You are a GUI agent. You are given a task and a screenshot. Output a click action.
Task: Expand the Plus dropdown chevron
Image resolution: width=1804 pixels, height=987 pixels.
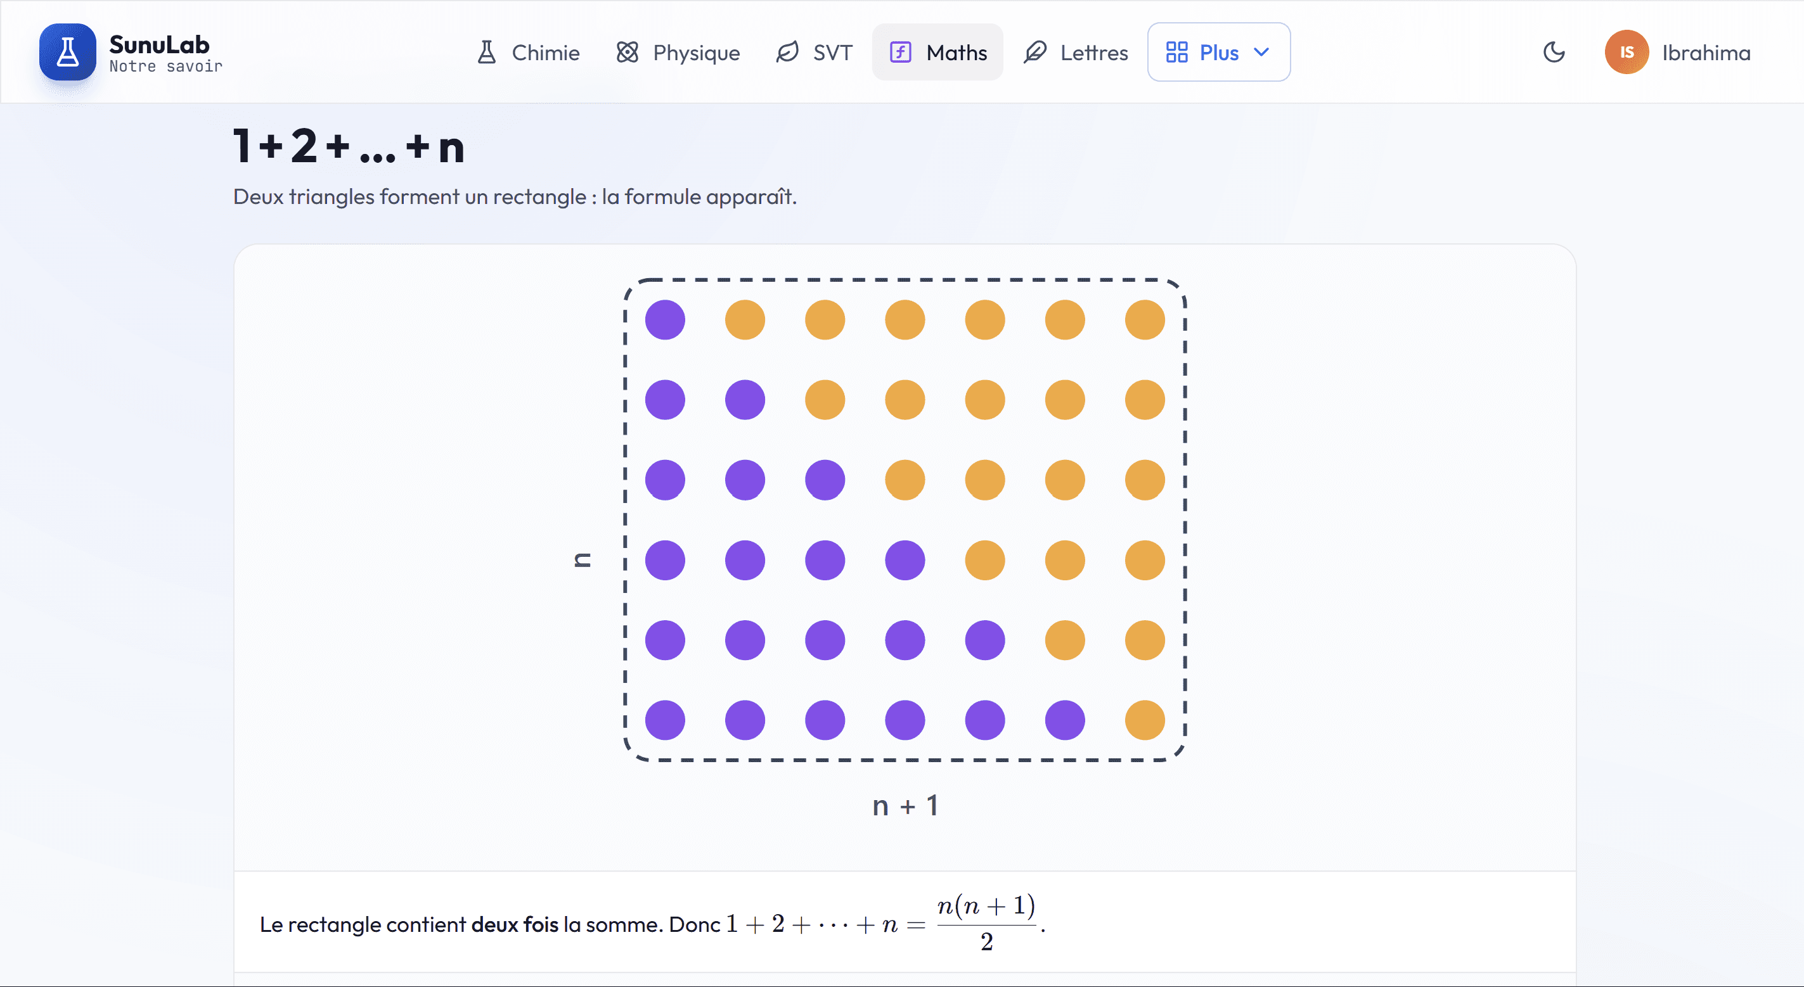[1261, 52]
